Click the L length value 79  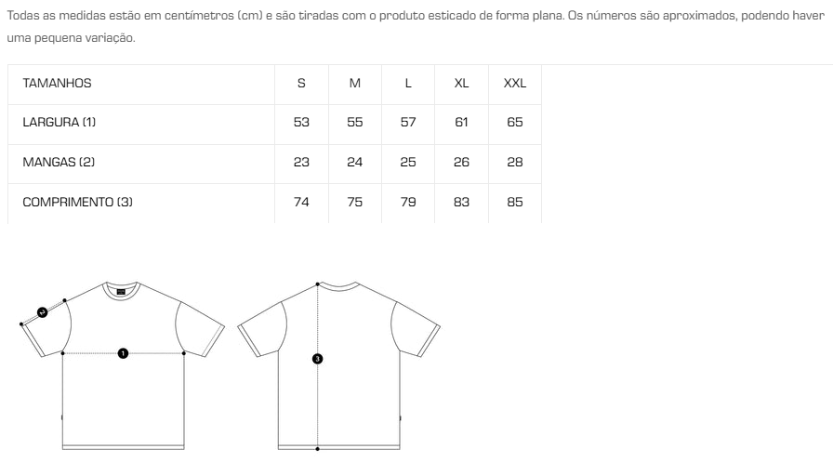(408, 203)
